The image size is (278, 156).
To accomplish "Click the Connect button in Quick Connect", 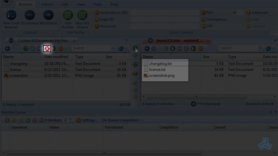I will (x=255, y=26).
